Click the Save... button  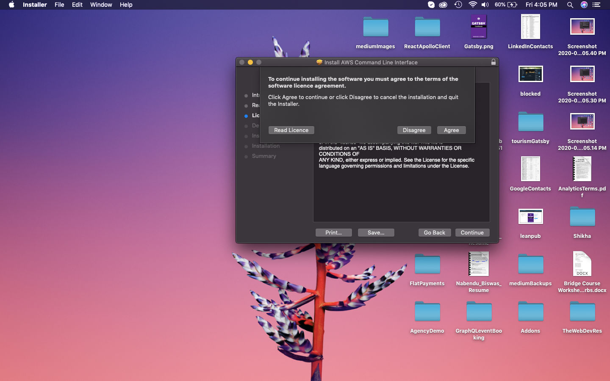(x=376, y=232)
